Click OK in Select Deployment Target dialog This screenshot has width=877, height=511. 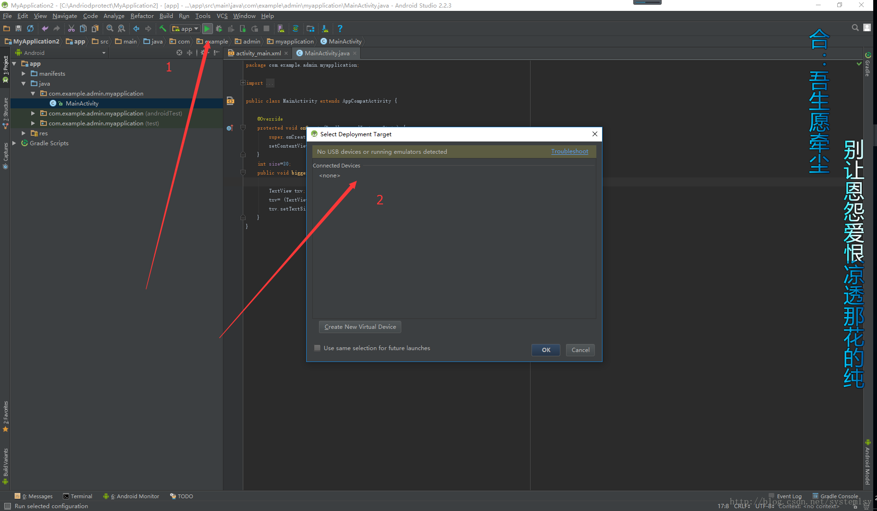pos(546,350)
